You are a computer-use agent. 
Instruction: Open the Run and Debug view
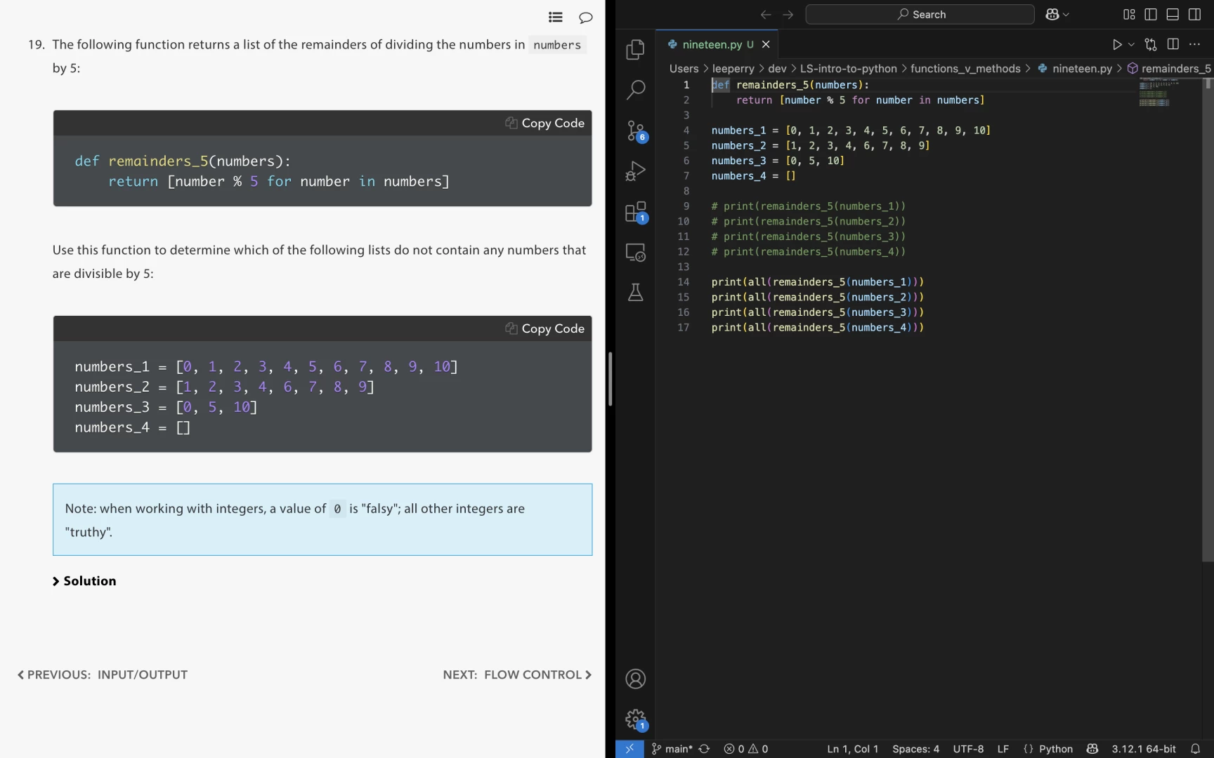pyautogui.click(x=635, y=171)
